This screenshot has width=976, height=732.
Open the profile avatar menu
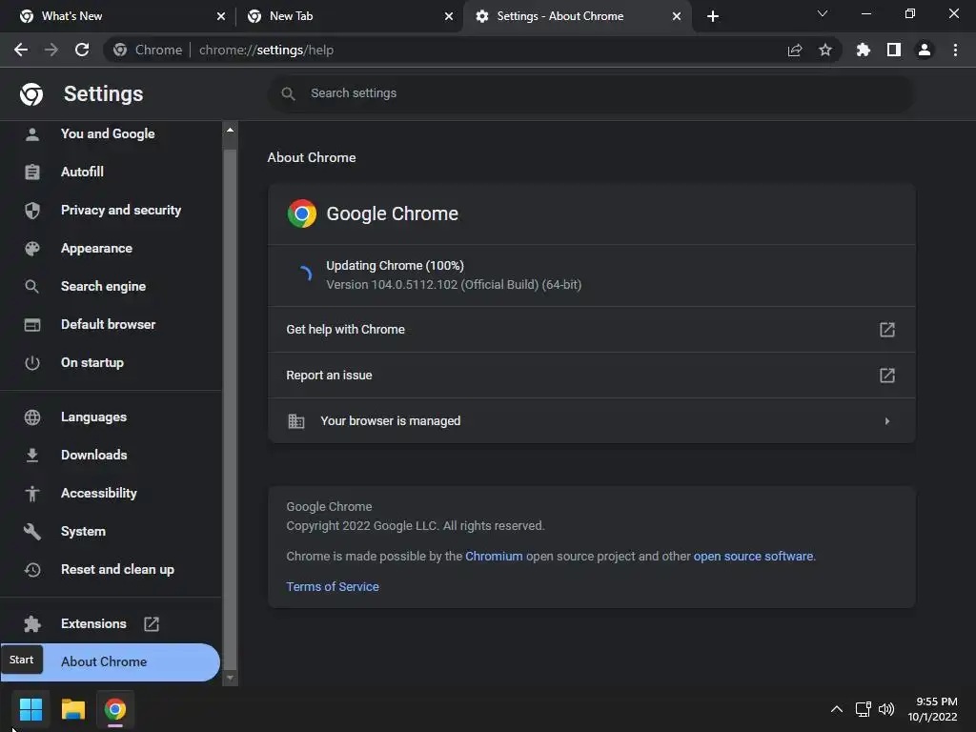pos(925,50)
